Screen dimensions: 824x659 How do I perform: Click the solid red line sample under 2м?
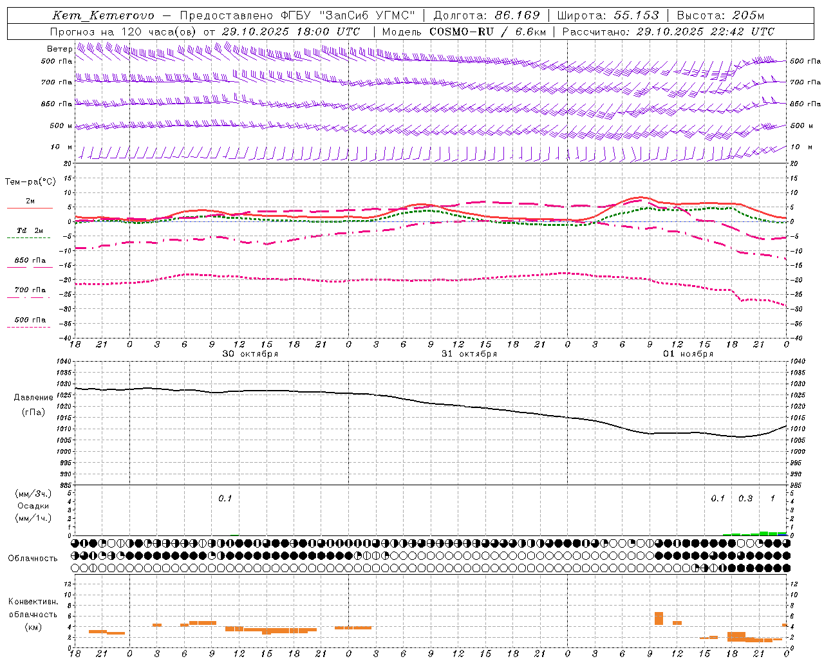30,208
